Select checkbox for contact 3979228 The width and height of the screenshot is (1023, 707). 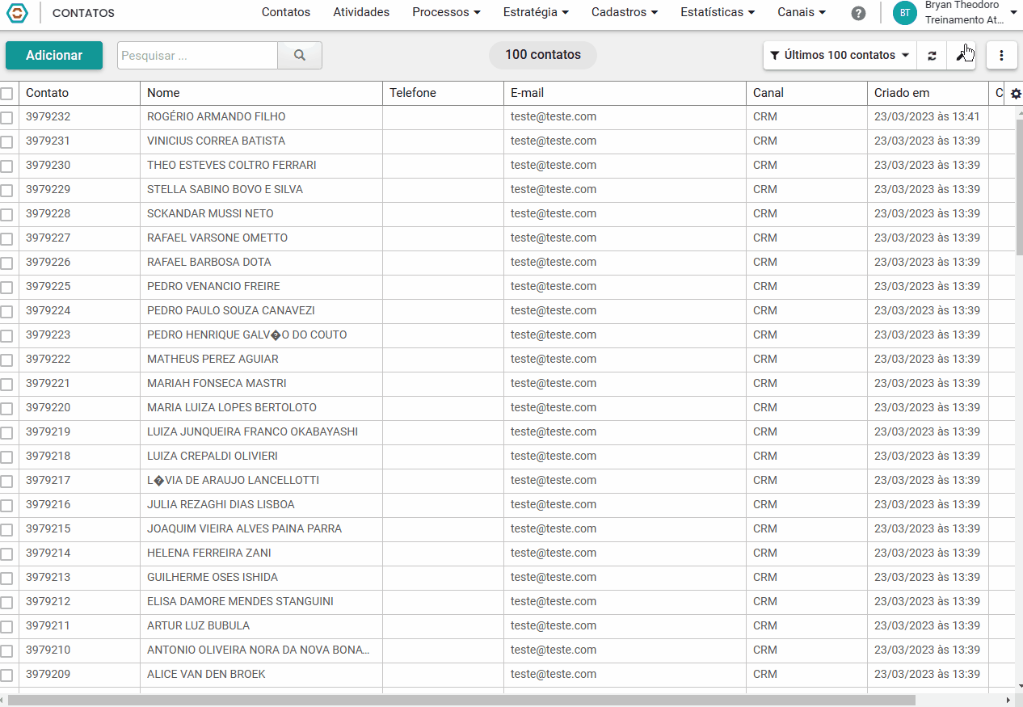coord(6,215)
